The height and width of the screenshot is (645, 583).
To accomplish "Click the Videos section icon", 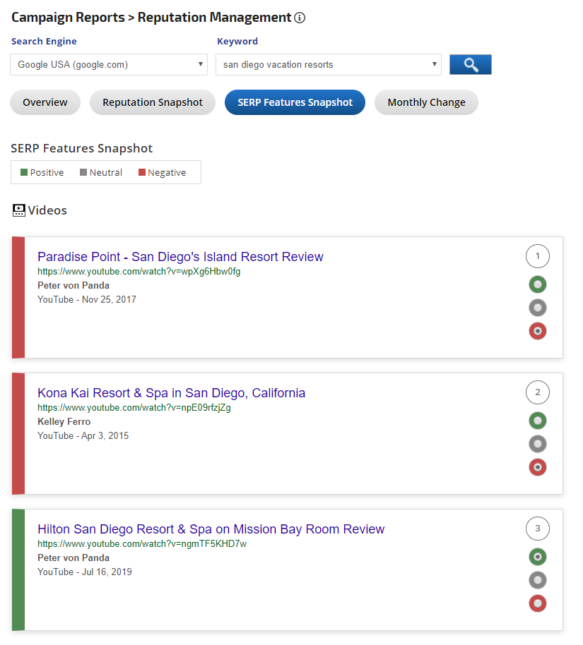I will click(19, 210).
